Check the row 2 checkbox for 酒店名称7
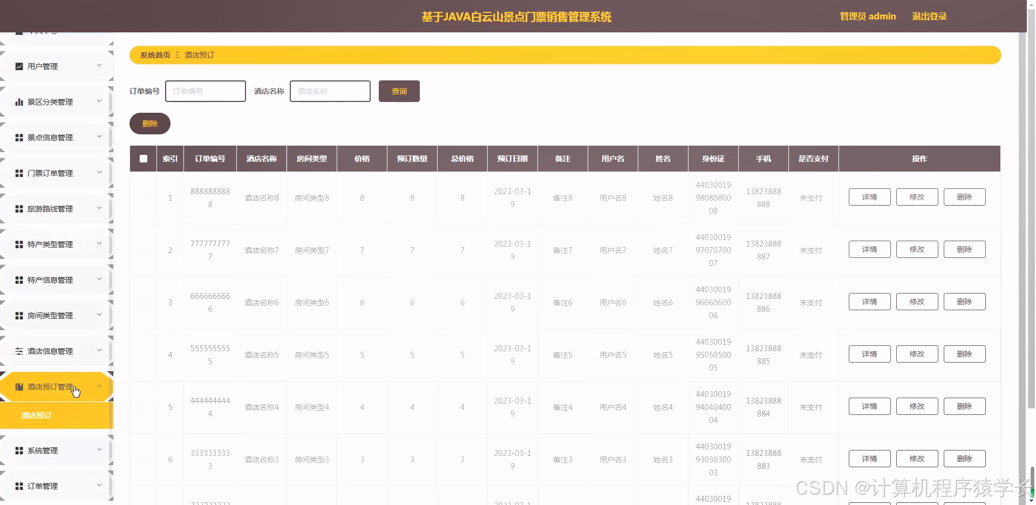 point(144,250)
